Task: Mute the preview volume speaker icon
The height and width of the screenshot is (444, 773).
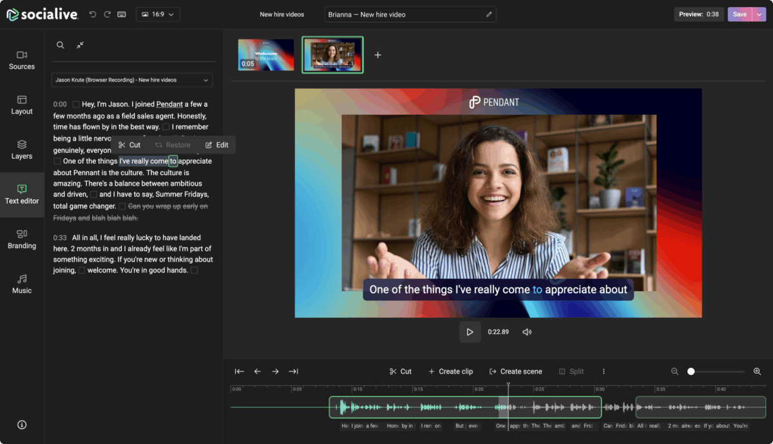Action: pyautogui.click(x=527, y=332)
